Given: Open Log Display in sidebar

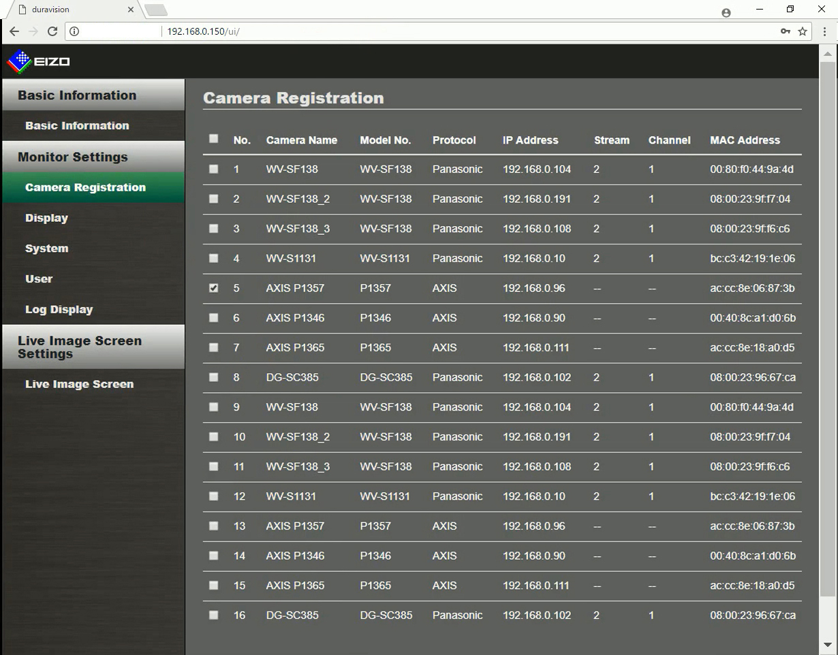Looking at the screenshot, I should tap(93, 309).
